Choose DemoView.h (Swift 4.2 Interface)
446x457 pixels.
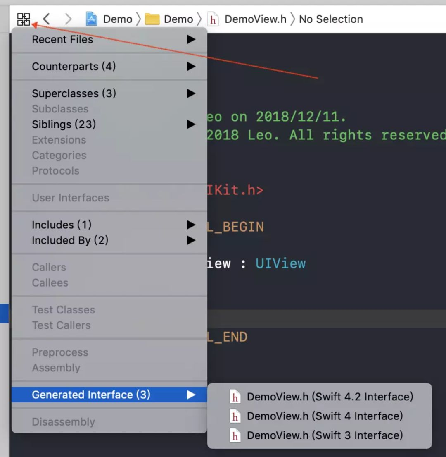pos(320,397)
